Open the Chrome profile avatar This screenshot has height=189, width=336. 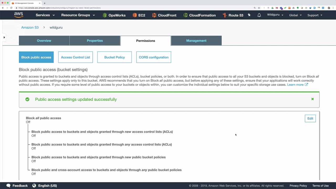329,8
